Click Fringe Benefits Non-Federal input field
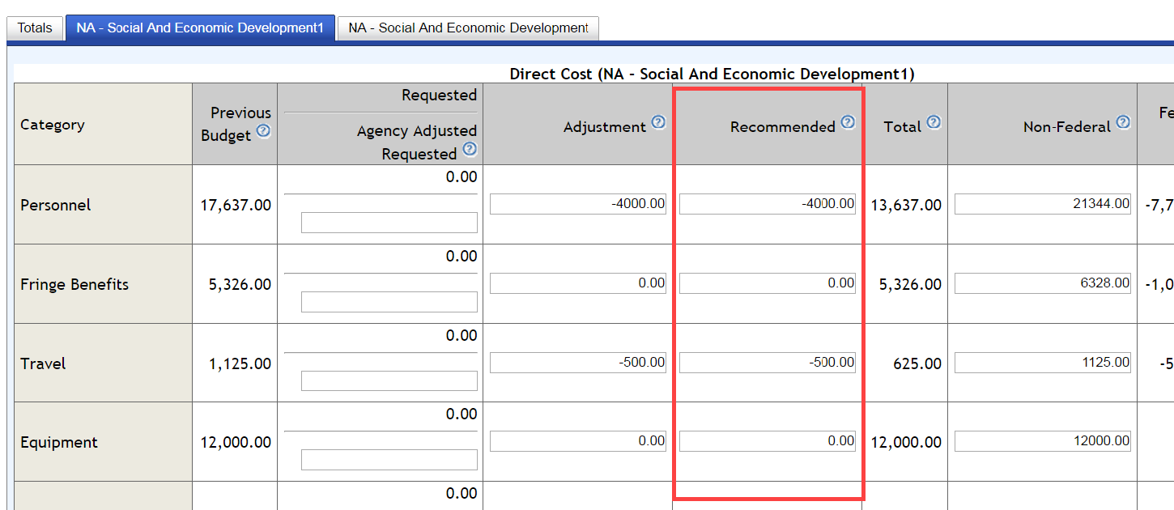This screenshot has width=1174, height=510. point(1043,283)
